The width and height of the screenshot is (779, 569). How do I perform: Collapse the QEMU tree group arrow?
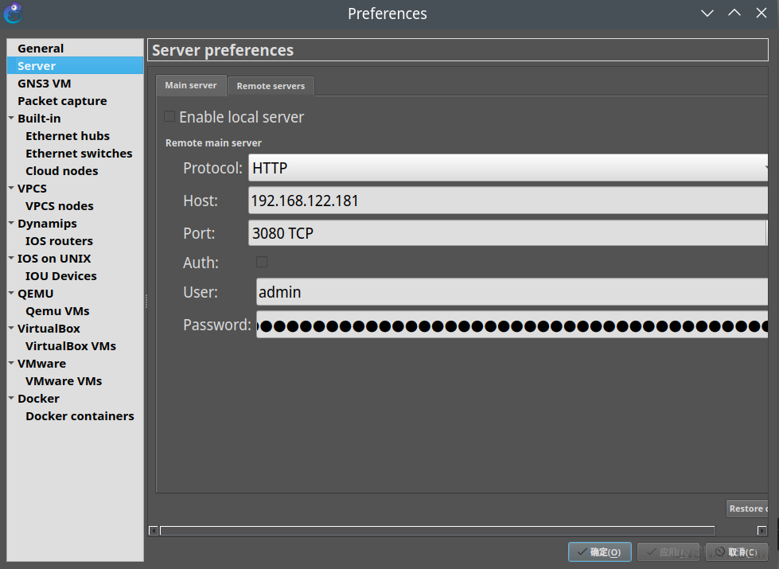tap(11, 293)
